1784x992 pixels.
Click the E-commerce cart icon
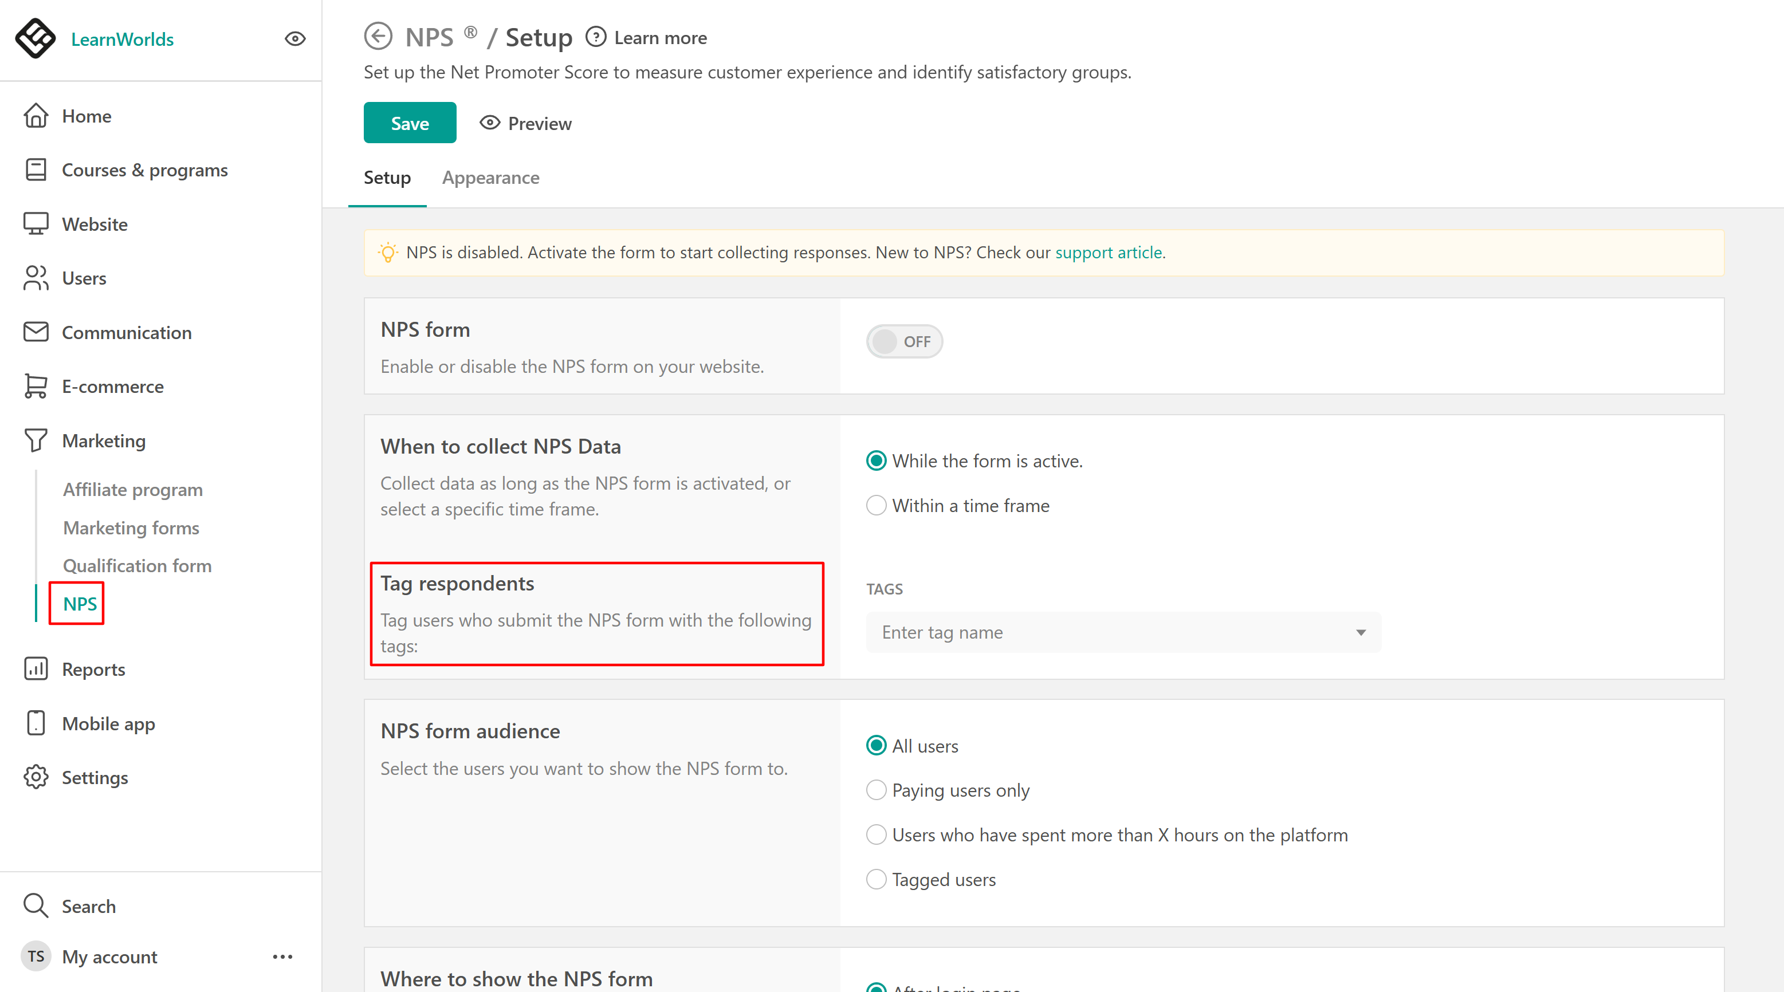tap(36, 386)
